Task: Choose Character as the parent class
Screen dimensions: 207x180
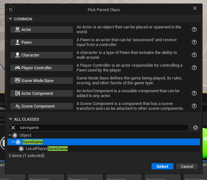Action: (41, 55)
